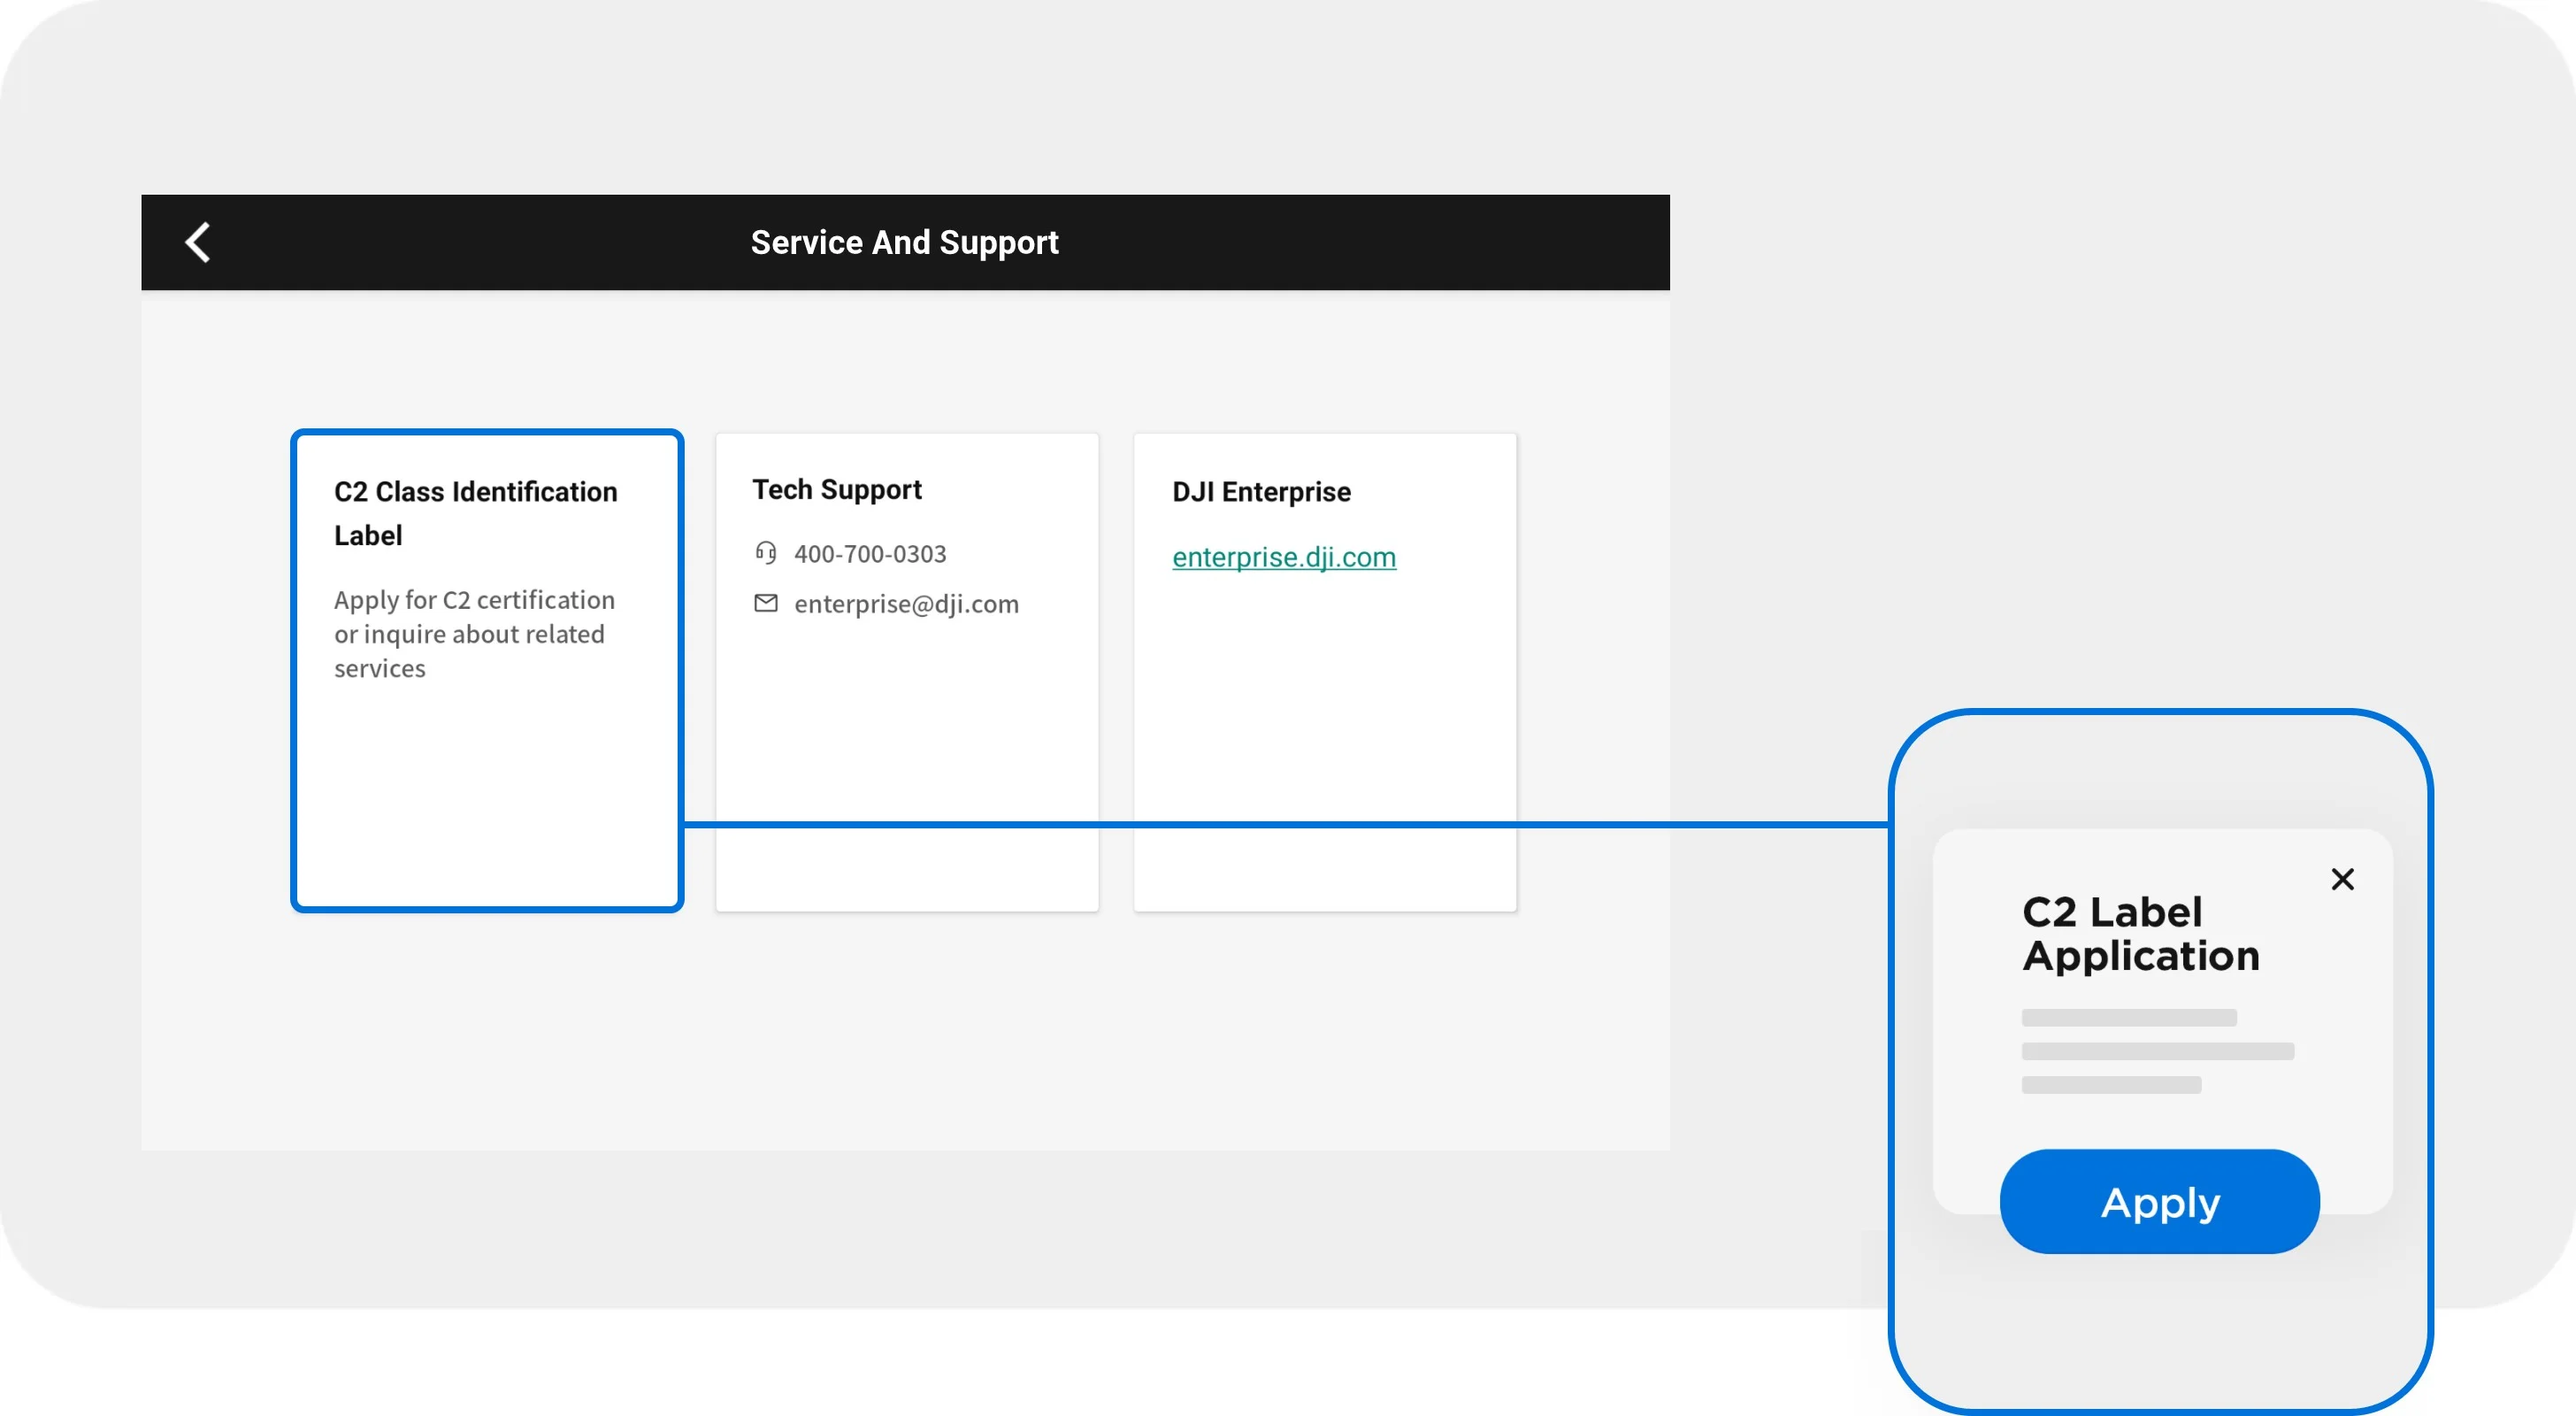Viewport: 2576px width, 1416px height.
Task: Click third placeholder text line in dialog
Action: [2110, 1085]
